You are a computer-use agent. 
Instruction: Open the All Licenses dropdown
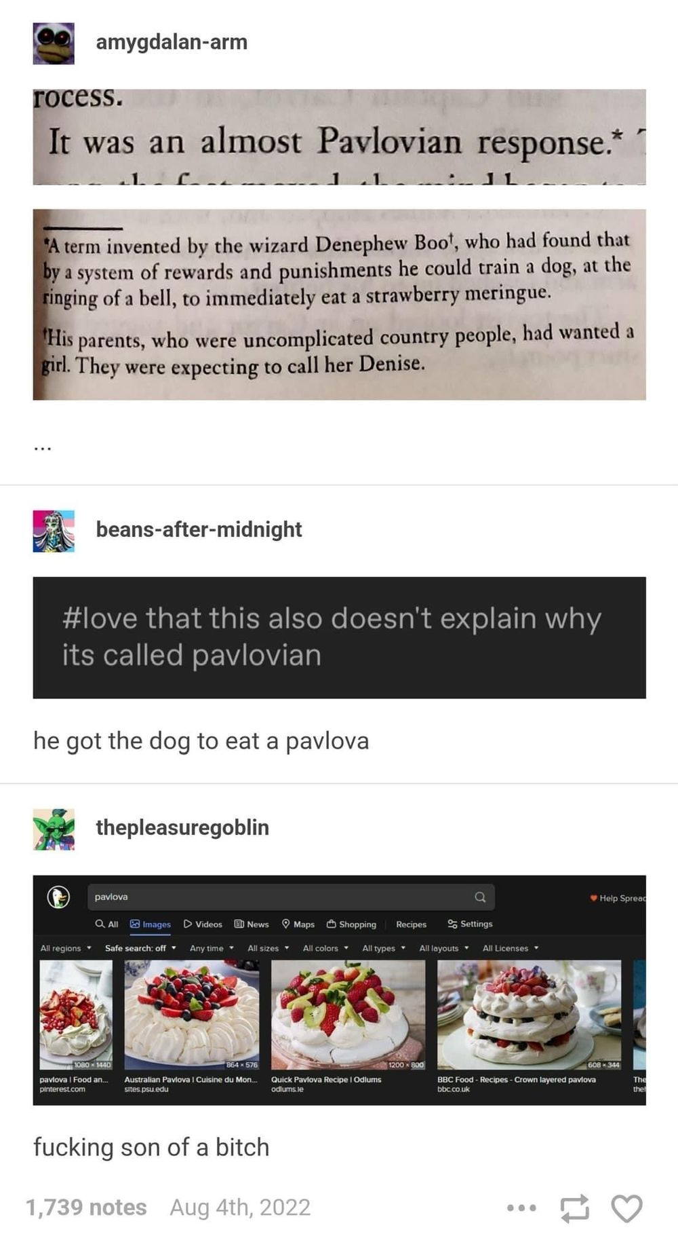(x=511, y=948)
